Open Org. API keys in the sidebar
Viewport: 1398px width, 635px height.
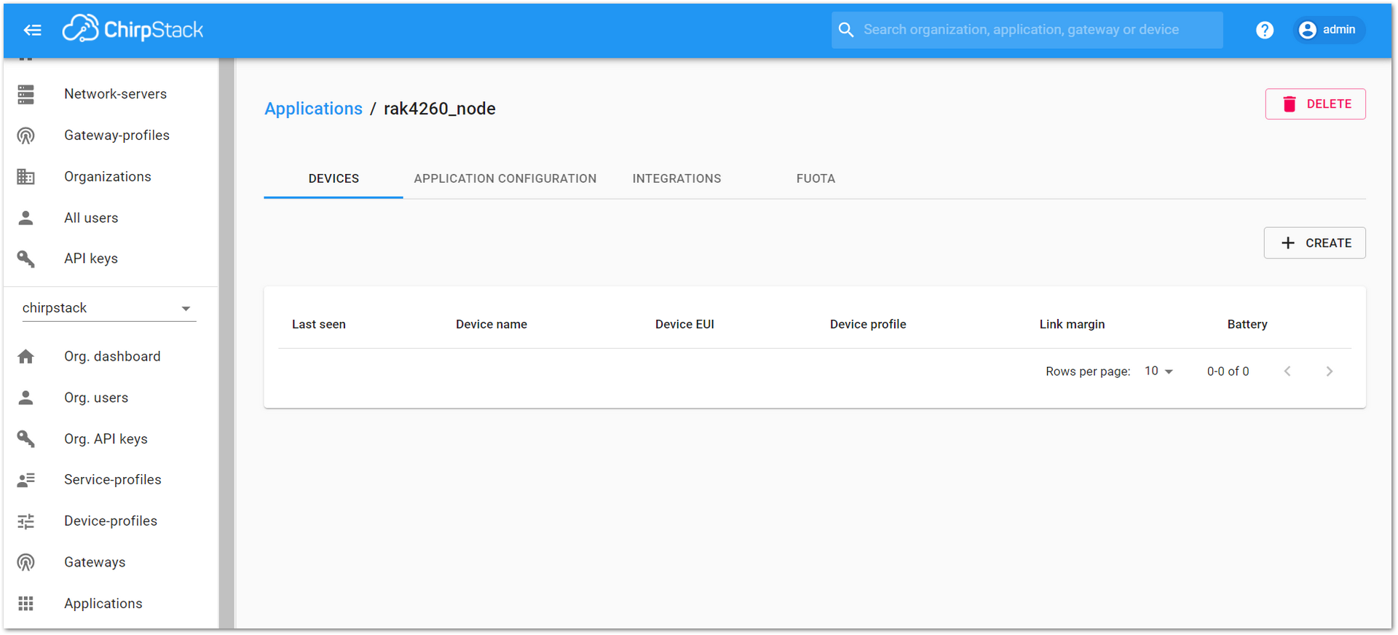(x=106, y=438)
